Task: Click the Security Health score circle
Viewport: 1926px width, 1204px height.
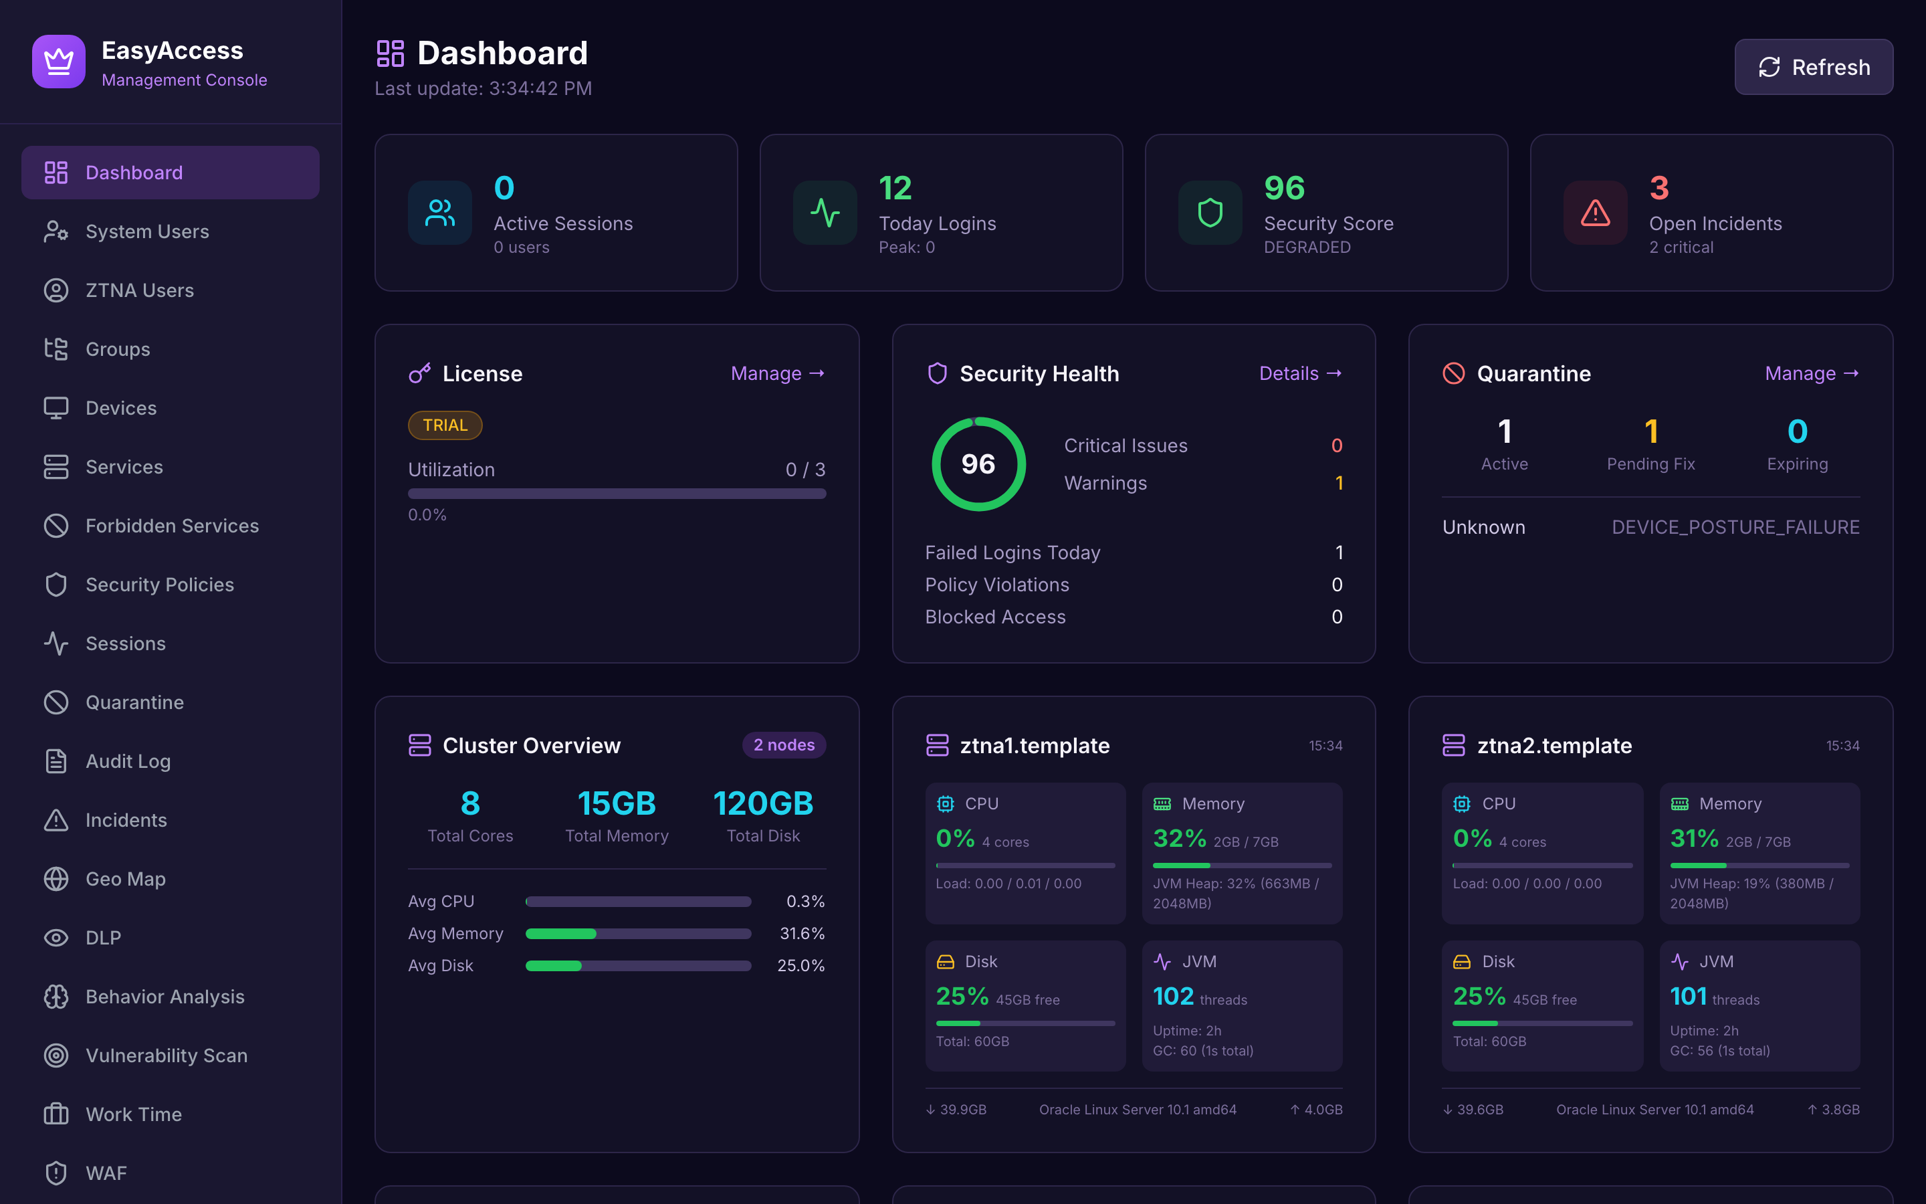Action: 979,464
